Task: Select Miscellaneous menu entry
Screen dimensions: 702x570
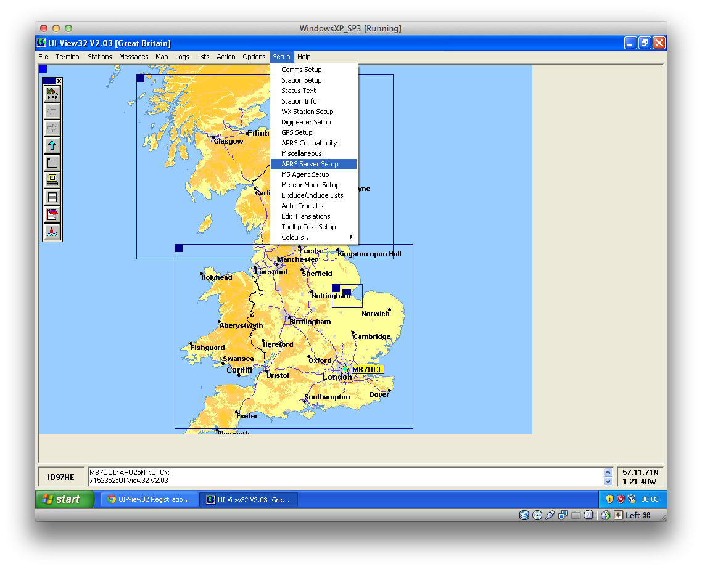Action: [314, 153]
